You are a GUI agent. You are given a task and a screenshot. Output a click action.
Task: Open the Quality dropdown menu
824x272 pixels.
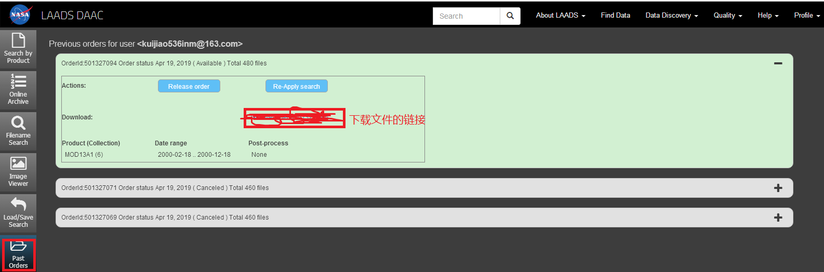[x=728, y=16]
